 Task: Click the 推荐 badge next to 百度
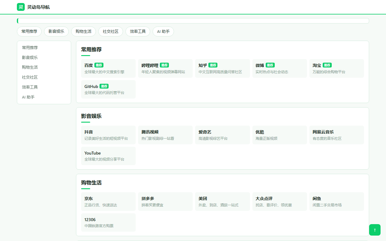(x=99, y=65)
